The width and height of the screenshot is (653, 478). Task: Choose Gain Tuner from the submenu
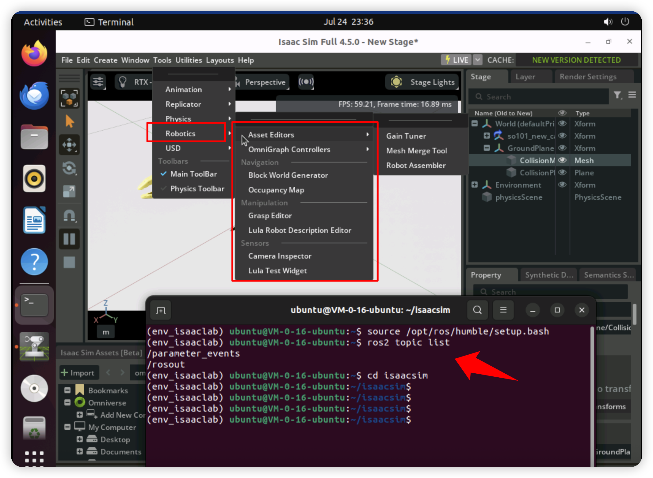pyautogui.click(x=406, y=136)
